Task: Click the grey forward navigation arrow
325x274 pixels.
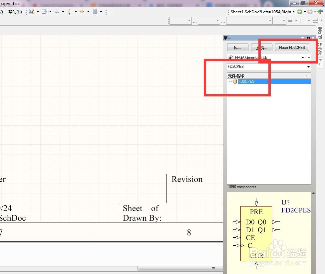Action: [310, 12]
